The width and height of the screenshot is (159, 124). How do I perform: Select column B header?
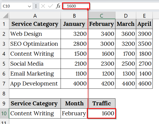(74, 15)
